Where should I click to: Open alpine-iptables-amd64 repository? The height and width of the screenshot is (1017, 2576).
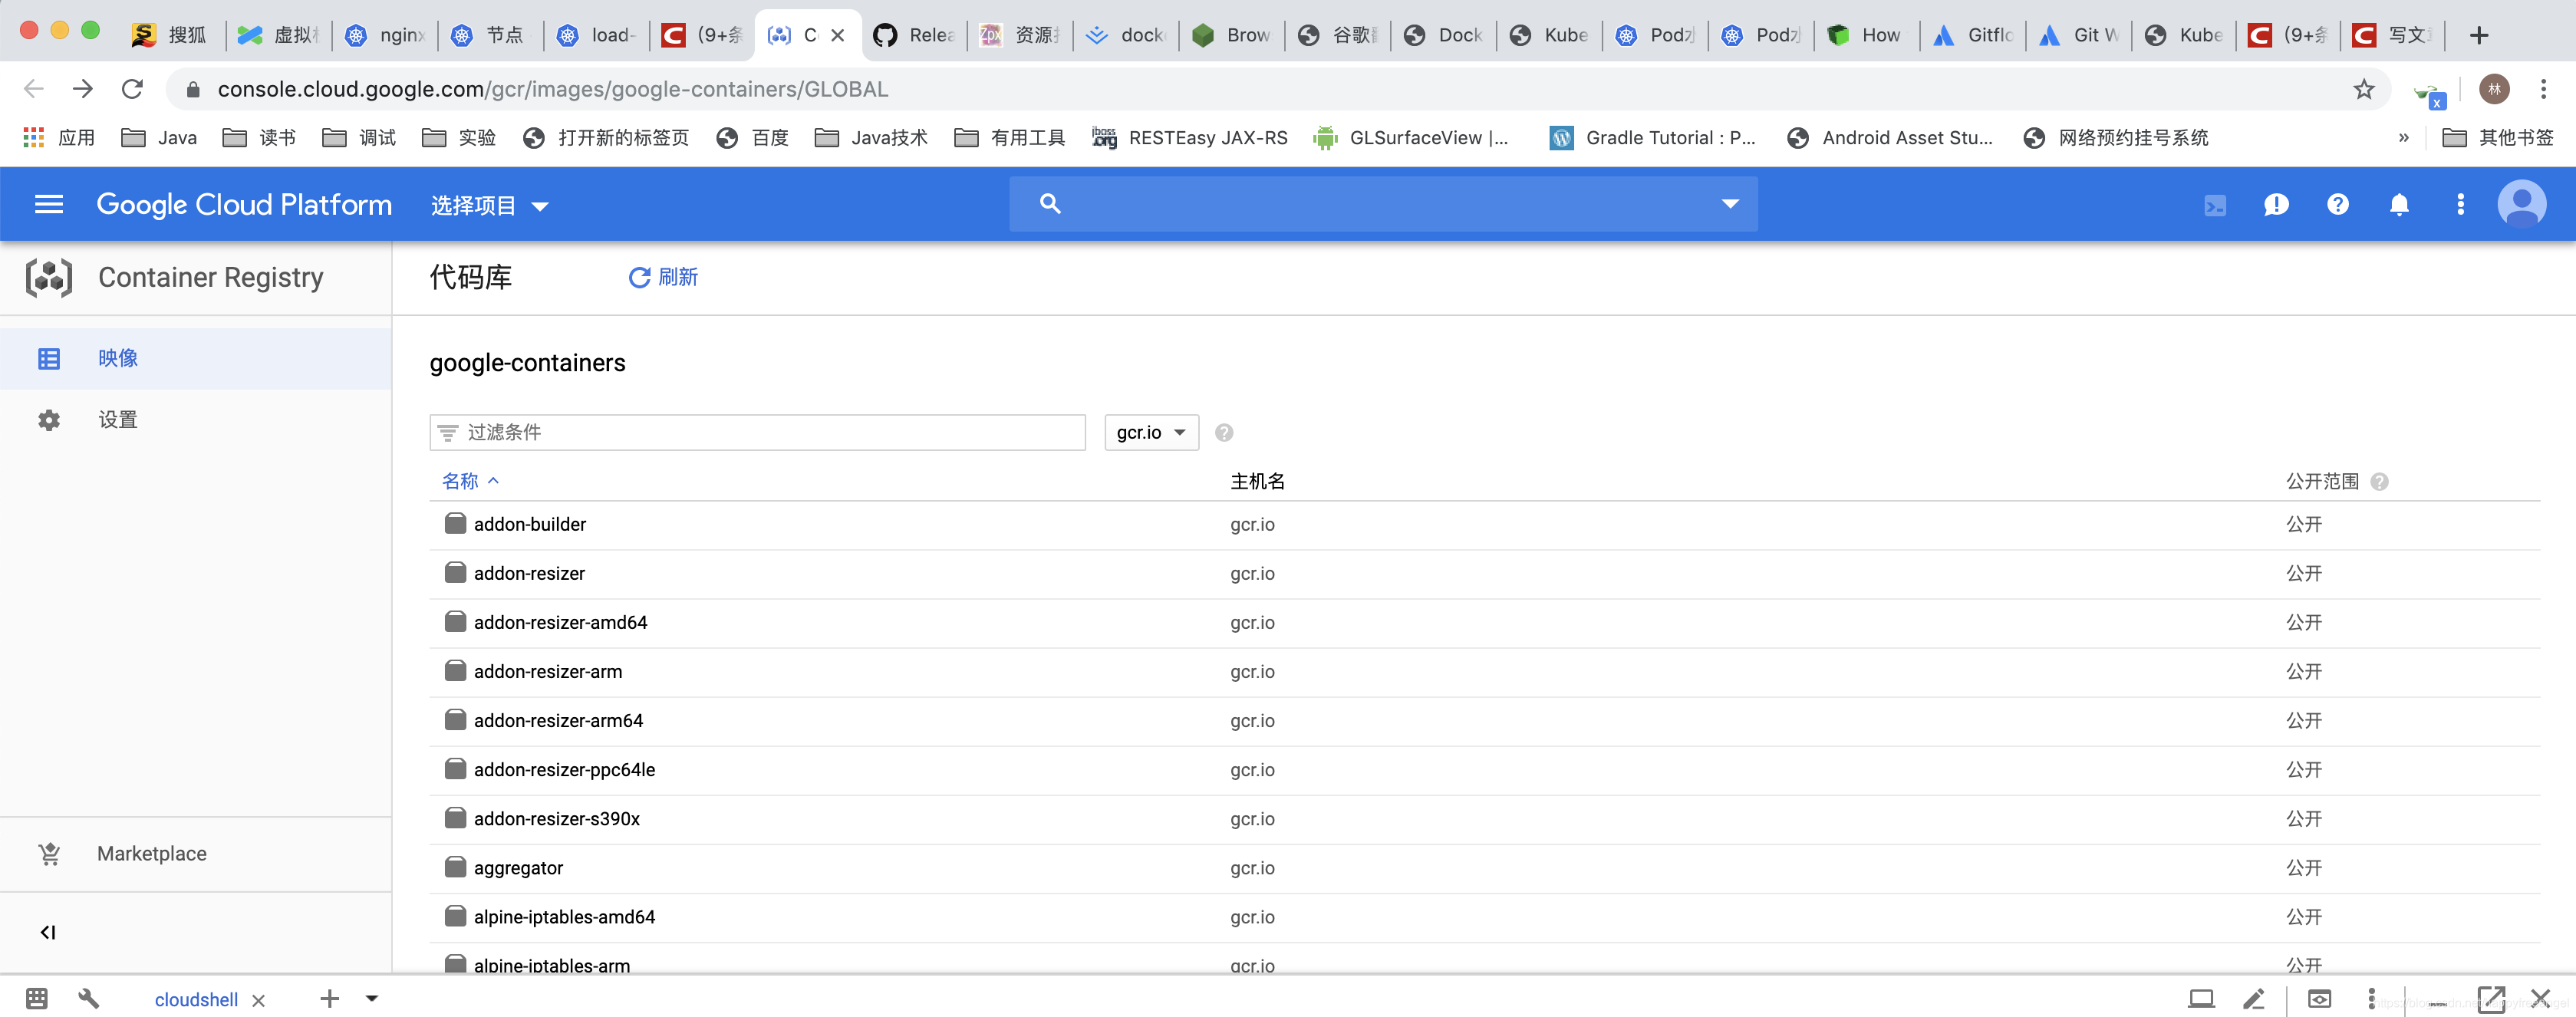click(x=564, y=918)
